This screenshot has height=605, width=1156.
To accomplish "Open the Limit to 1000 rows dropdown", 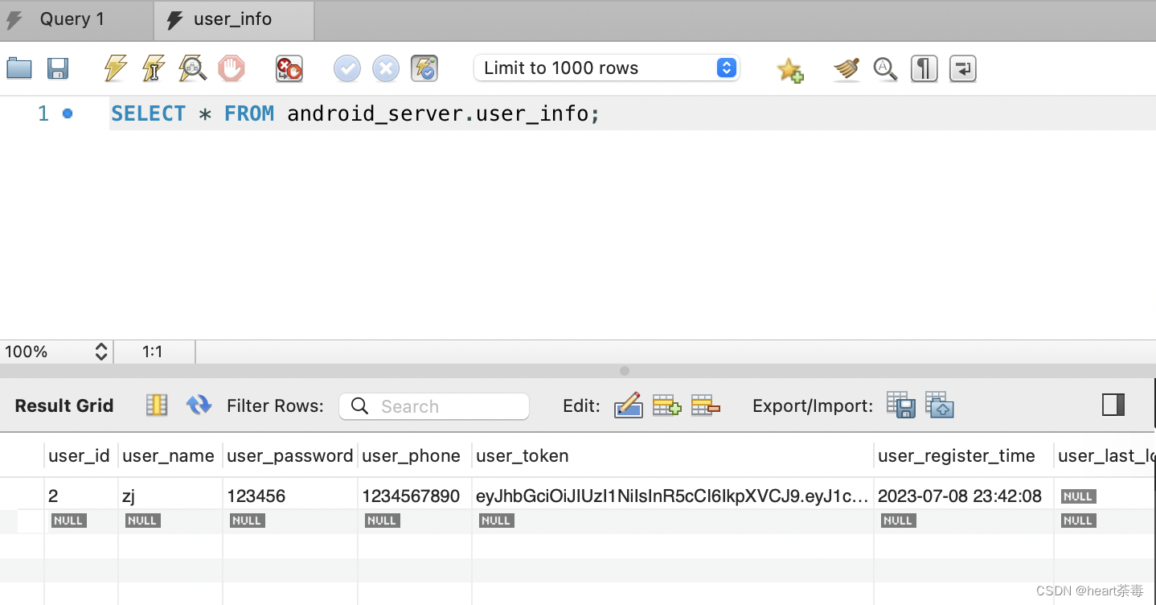I will coord(725,68).
